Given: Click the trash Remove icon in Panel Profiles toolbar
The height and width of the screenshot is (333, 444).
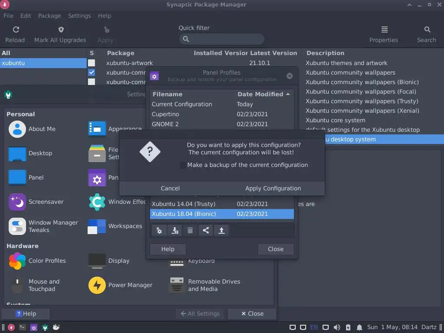Looking at the screenshot, I should (x=190, y=231).
